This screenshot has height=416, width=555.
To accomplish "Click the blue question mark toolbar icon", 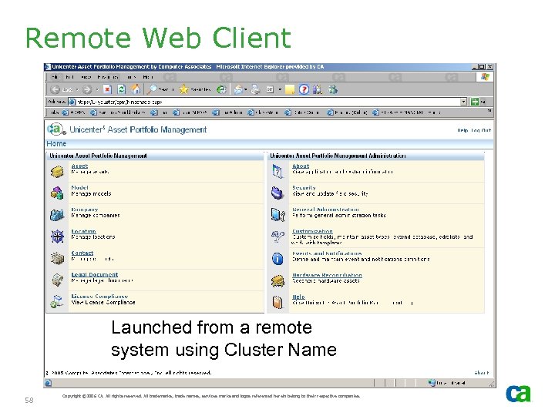I will point(304,89).
